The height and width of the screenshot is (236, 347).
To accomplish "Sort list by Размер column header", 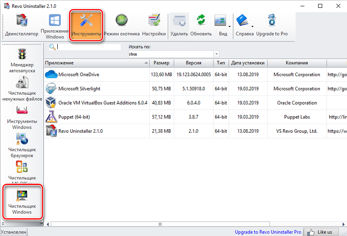I will 161,63.
